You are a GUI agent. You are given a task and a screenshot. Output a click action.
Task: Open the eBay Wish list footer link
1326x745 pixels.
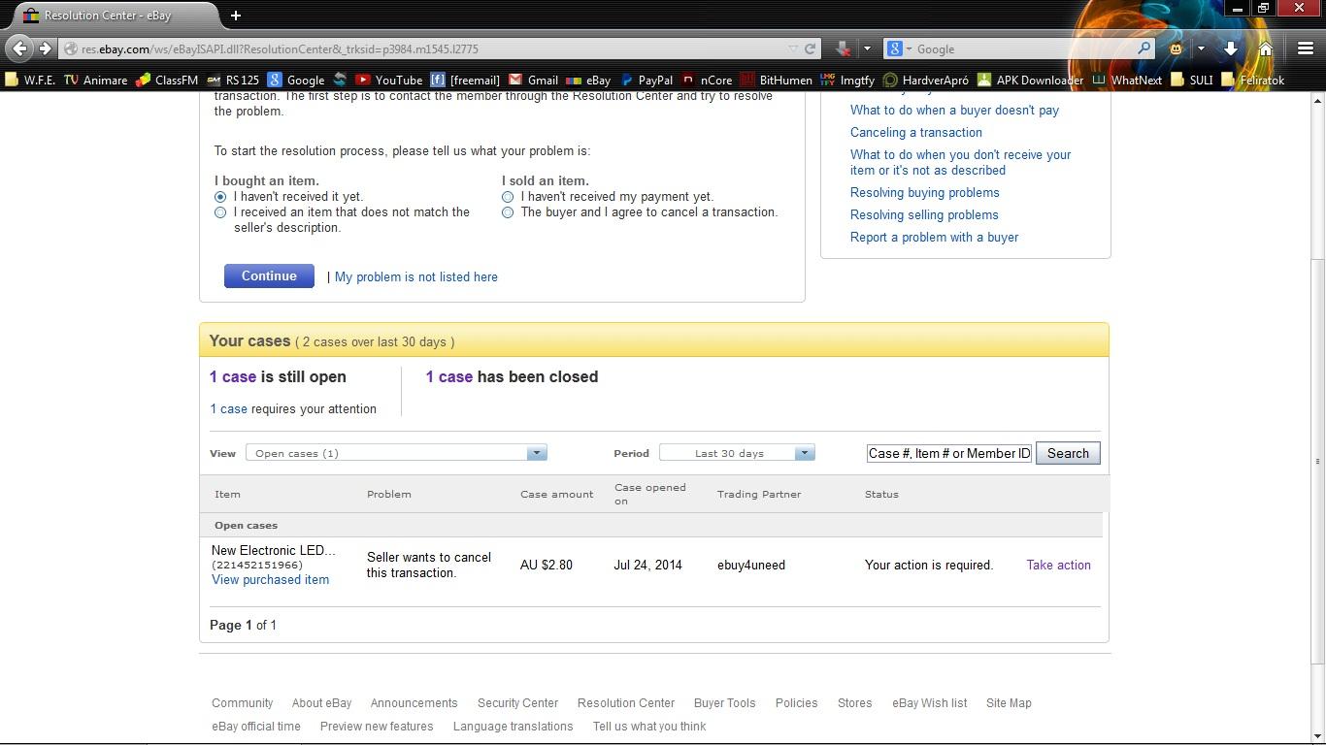[x=930, y=702]
